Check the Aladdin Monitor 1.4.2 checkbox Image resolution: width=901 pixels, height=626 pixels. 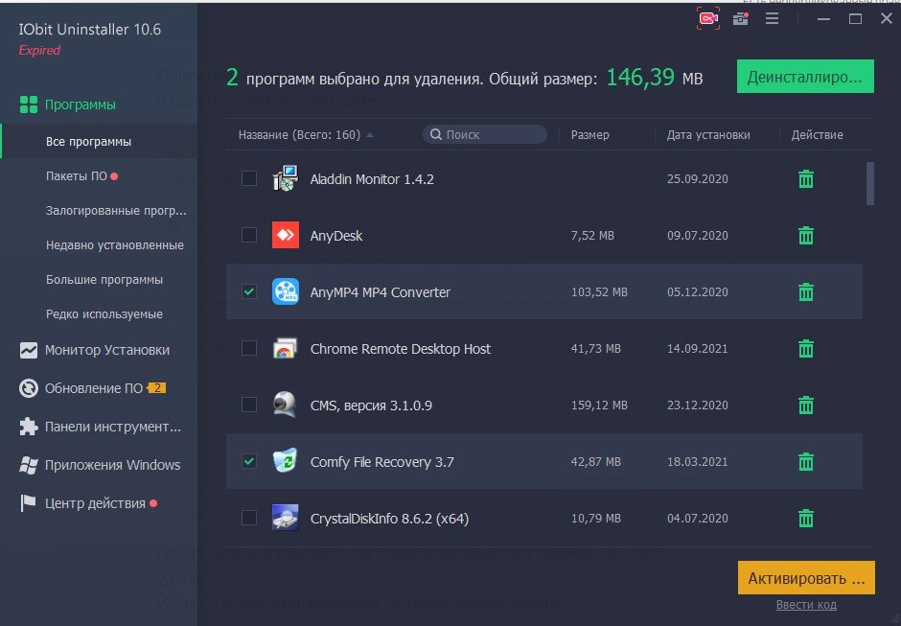coord(249,178)
